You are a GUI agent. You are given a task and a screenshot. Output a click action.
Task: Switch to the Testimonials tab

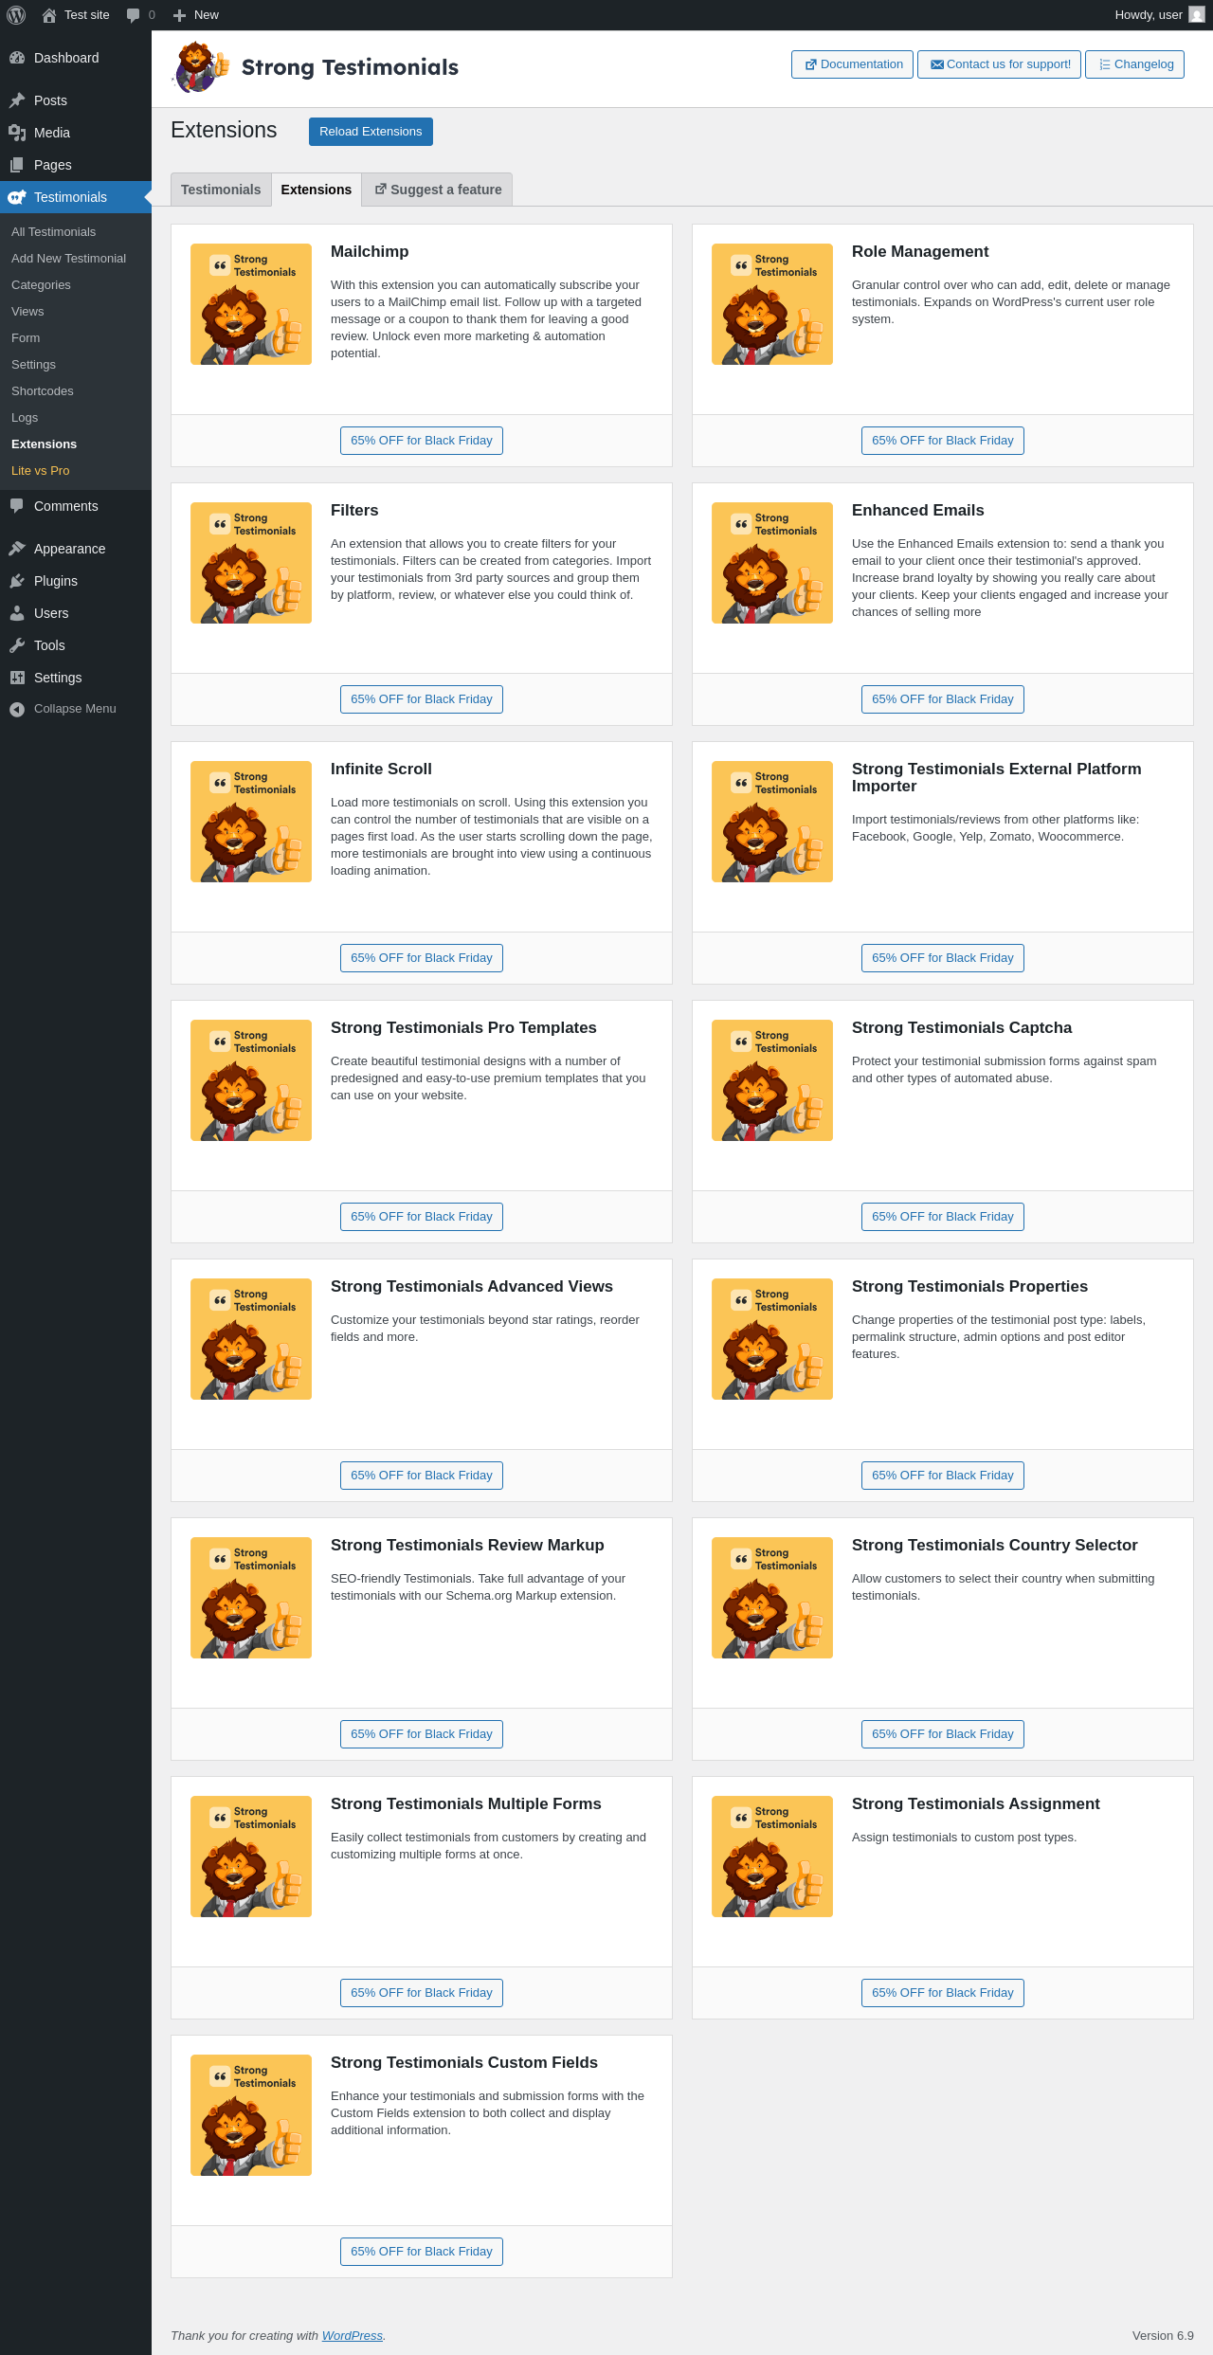click(x=221, y=190)
